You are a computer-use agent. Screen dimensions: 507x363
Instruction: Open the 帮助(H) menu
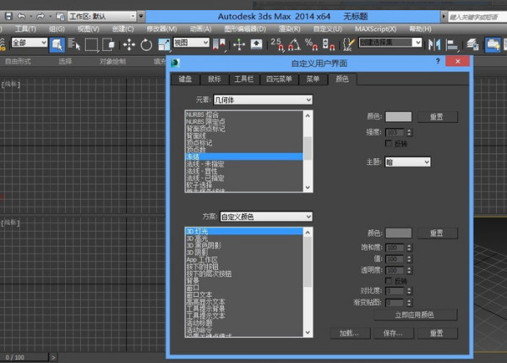(420, 29)
